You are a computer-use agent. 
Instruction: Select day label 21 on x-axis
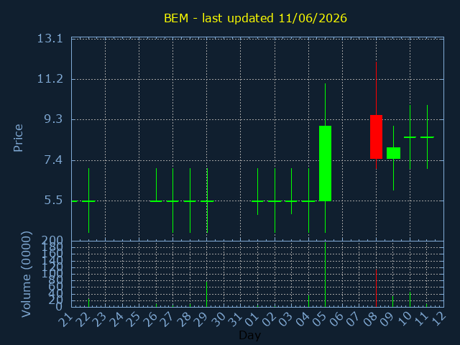tap(65, 320)
